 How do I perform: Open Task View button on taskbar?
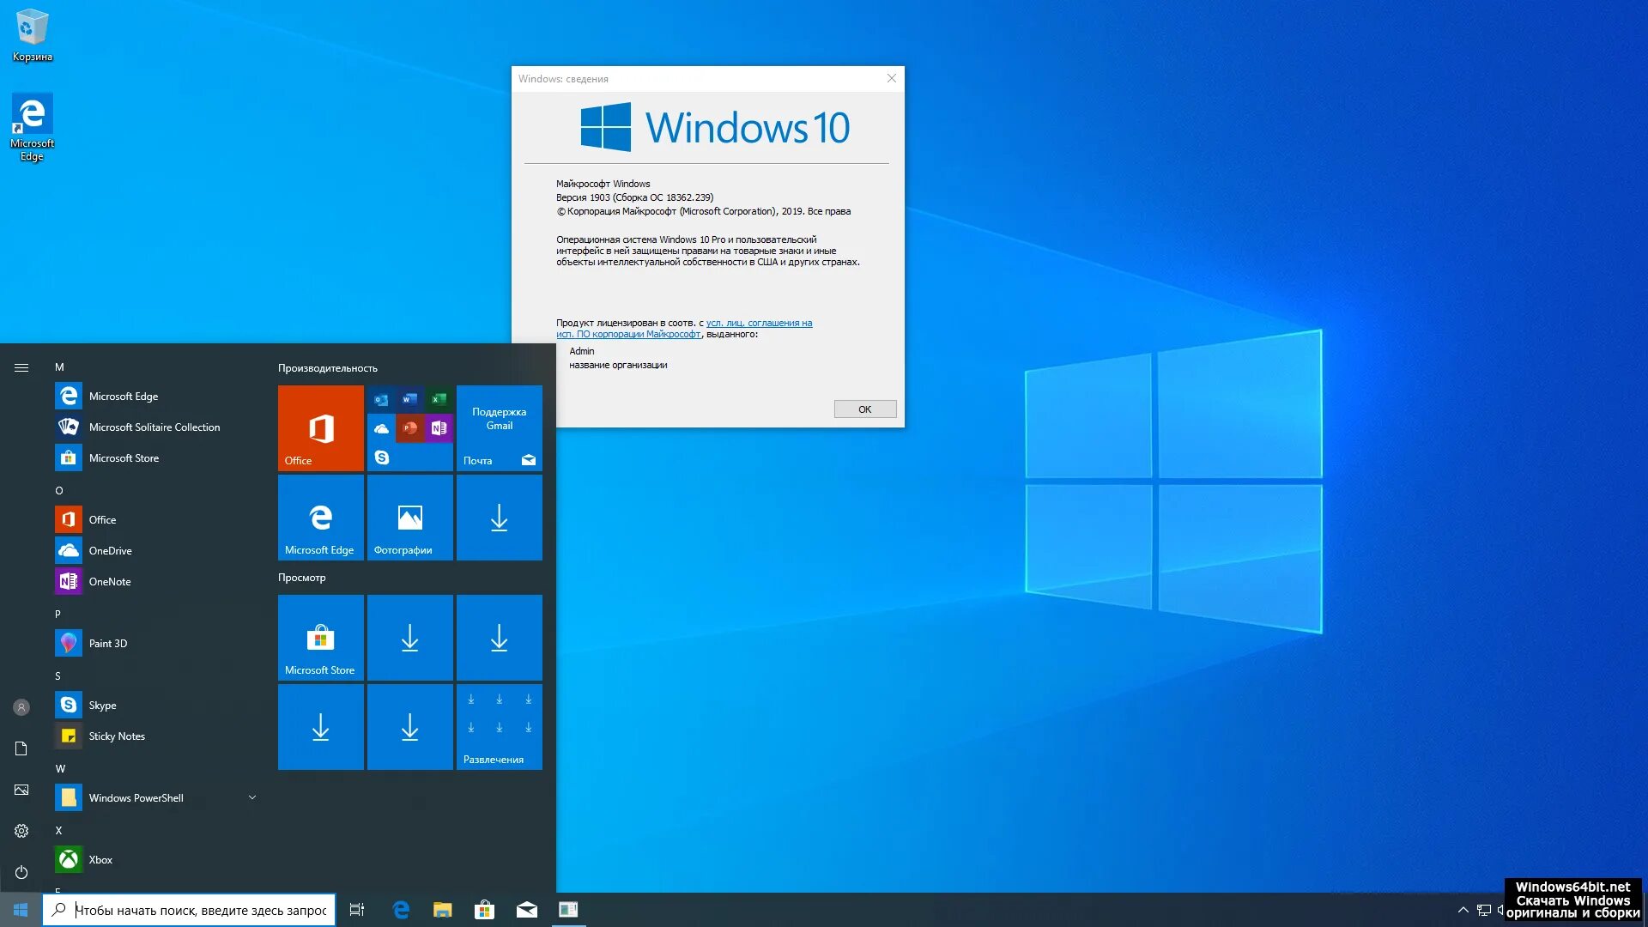358,910
